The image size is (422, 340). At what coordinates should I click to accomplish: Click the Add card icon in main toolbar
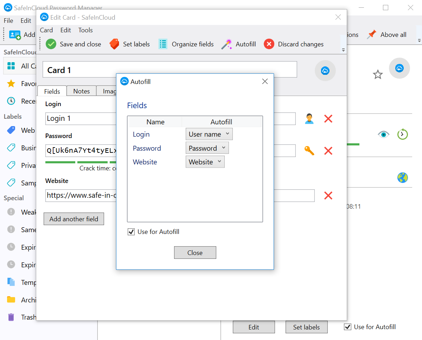coord(15,34)
